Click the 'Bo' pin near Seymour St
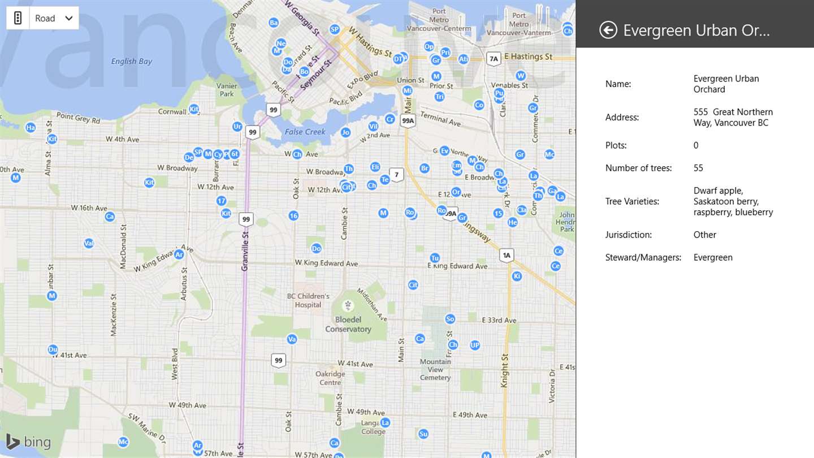Screen dimensions: 814x458 point(304,71)
